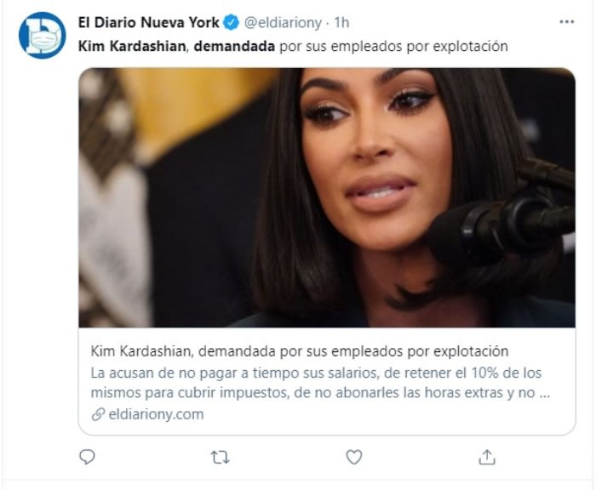Share the tweet using the upload arrow icon
This screenshot has width=596, height=490.
point(487,457)
